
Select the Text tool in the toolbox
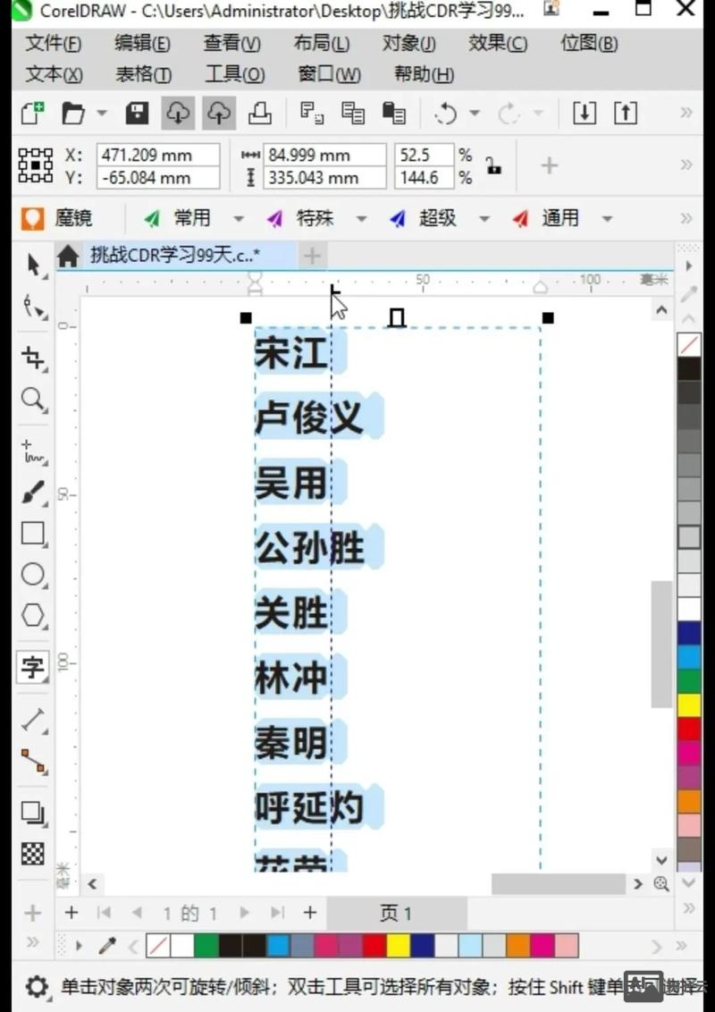(x=33, y=665)
